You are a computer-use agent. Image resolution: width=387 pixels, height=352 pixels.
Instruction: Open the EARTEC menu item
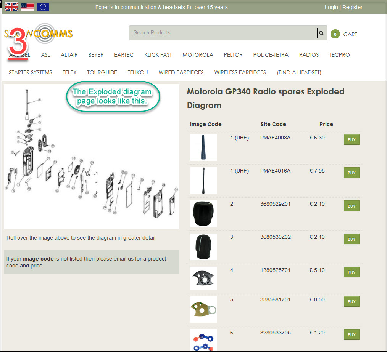pos(124,55)
